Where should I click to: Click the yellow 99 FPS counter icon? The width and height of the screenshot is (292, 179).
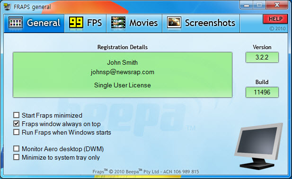tap(76, 22)
